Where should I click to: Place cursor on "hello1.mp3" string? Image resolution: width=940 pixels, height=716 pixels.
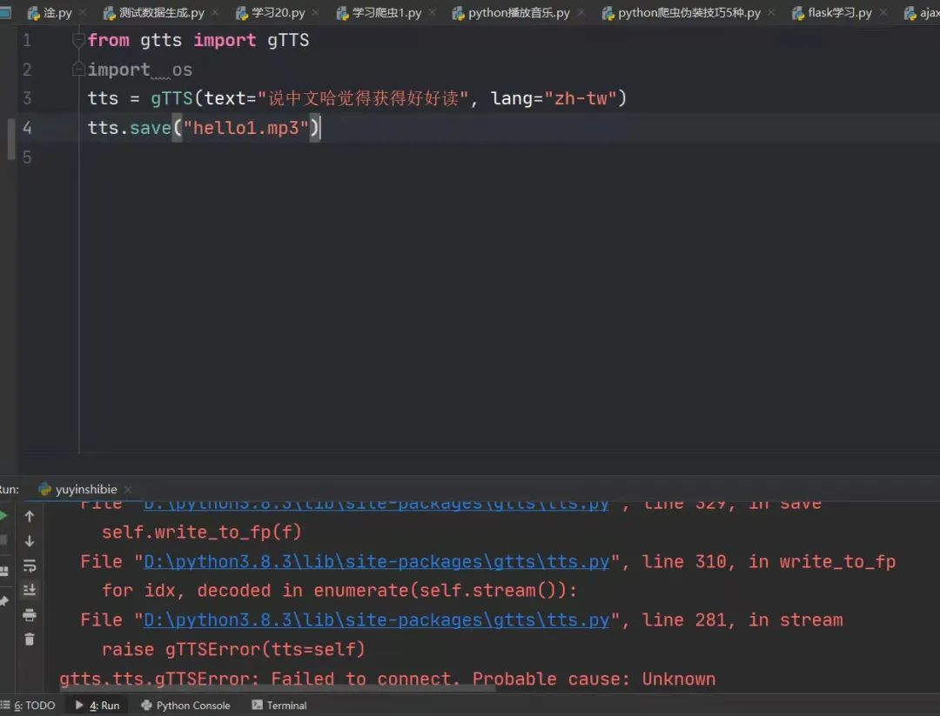(x=246, y=128)
